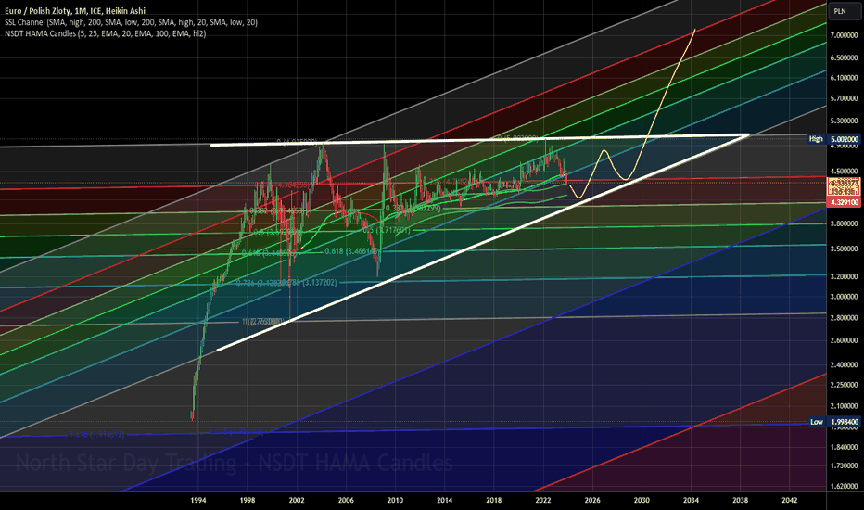Click the 2.400000 price axis label
This screenshot has width=864, height=510.
(x=845, y=364)
